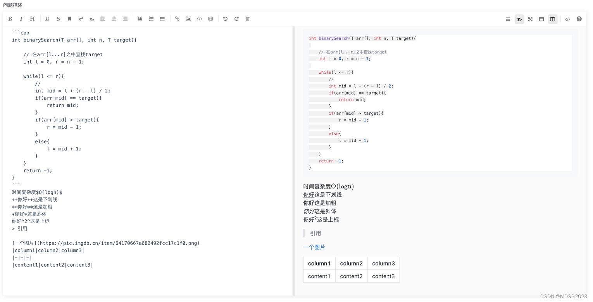Click the 'return -1;' line in the editor
The height and width of the screenshot is (302, 593).
[38, 171]
